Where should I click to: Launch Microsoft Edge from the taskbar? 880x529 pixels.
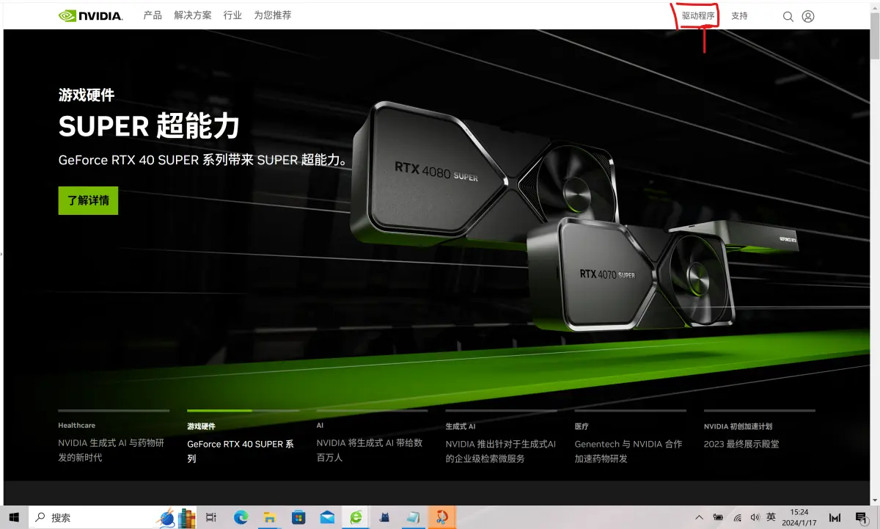(x=241, y=517)
